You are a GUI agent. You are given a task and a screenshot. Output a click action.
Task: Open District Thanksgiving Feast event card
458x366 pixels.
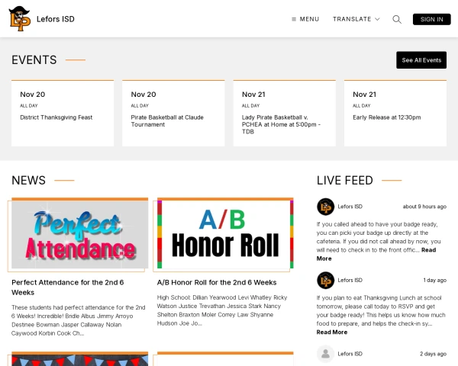pyautogui.click(x=63, y=114)
